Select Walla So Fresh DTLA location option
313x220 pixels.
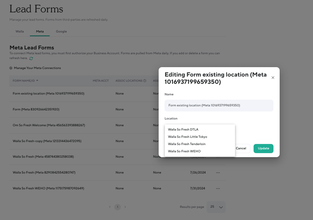[x=183, y=129]
